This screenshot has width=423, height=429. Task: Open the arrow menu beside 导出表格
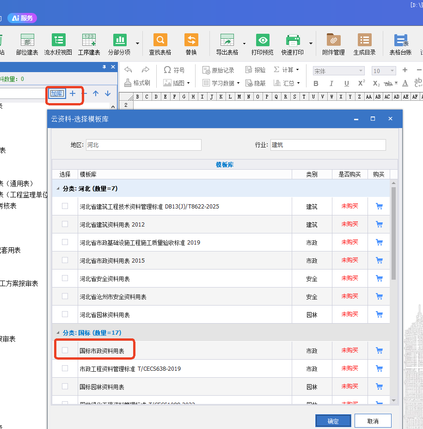tap(244, 43)
